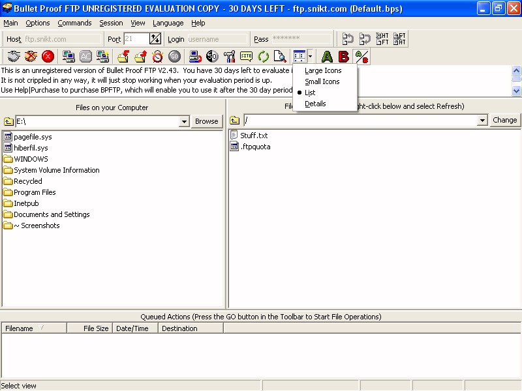Choose Large Icons from the view menu
Screen dimensions: 522x391
(x=323, y=70)
